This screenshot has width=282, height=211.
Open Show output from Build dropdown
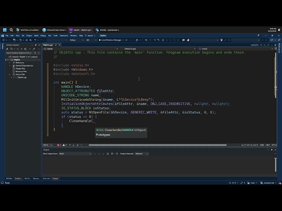tap(75, 154)
